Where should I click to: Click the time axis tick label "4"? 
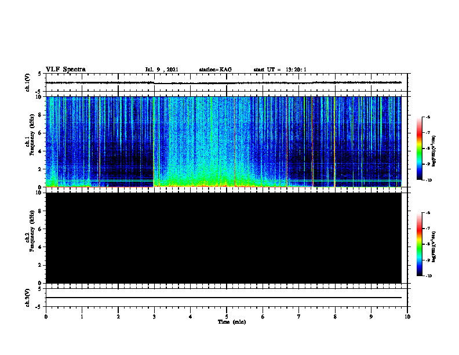tap(191, 317)
